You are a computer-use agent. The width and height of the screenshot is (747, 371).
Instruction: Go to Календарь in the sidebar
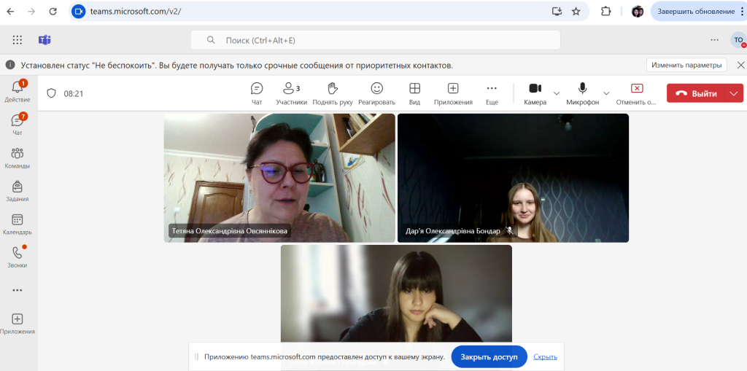[18, 224]
